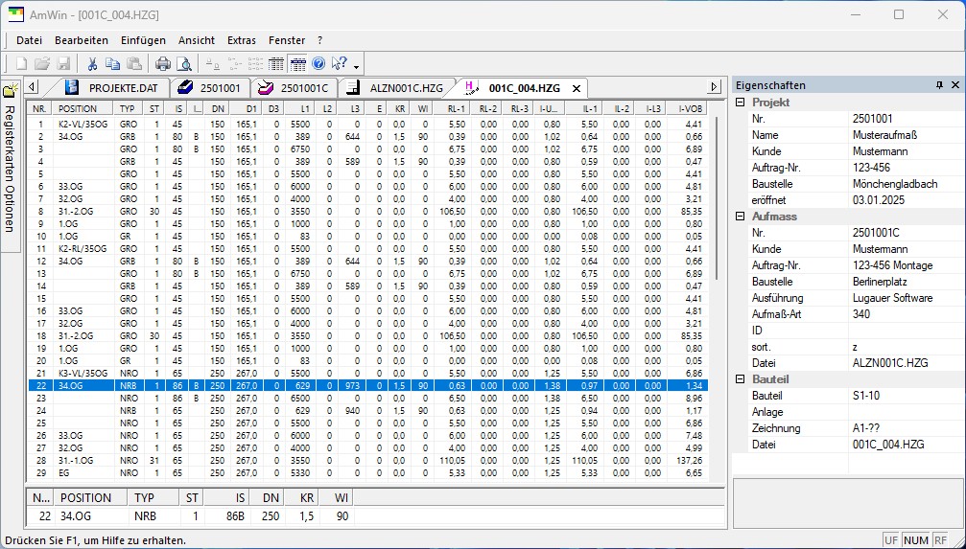Screen dimensions: 966x549
Task: Open the toolbar overflow options arrow
Action: click(356, 65)
